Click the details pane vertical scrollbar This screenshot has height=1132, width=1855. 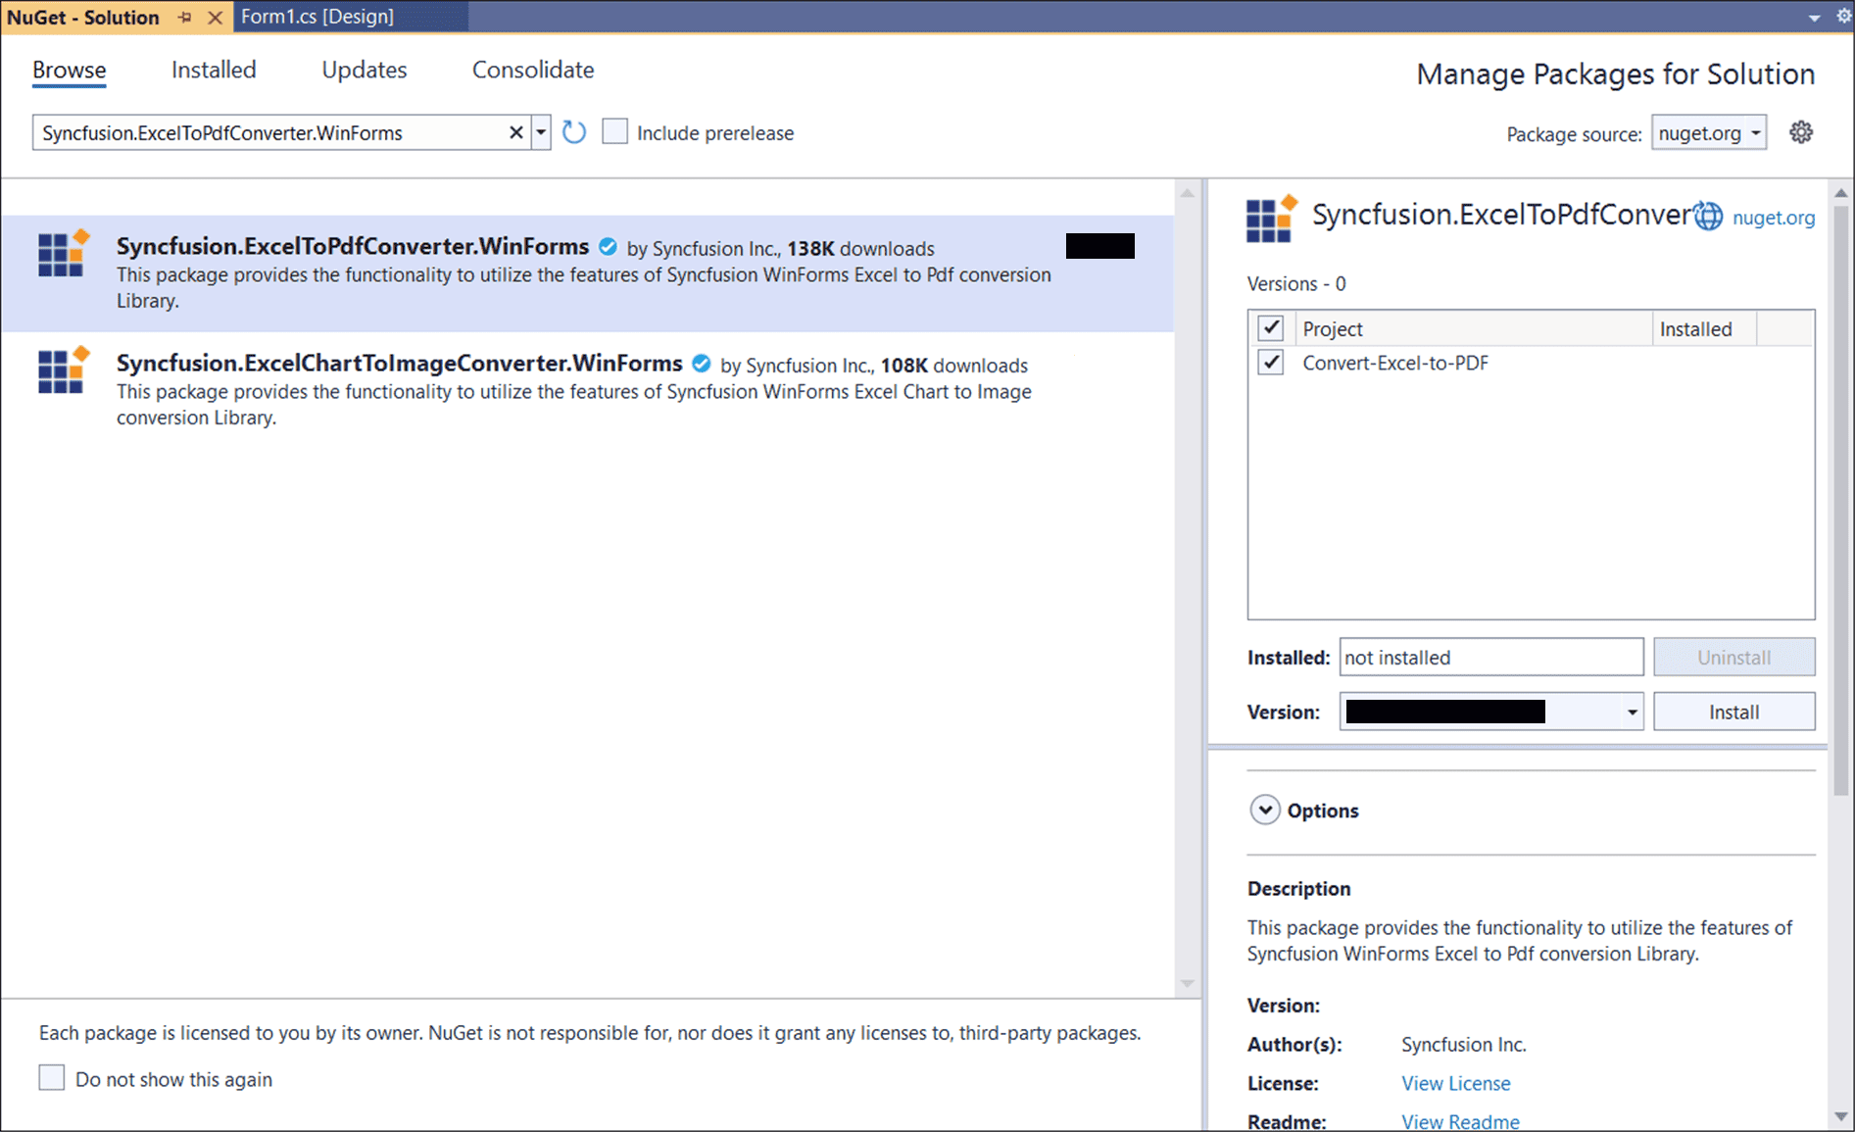coord(1840,490)
